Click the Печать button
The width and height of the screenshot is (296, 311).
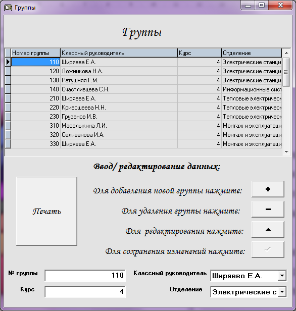click(x=46, y=211)
